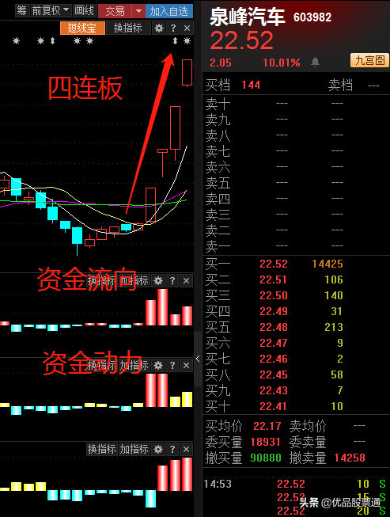Click 加入自选 to add to watchlist
This screenshot has width=390, height=517.
tap(169, 11)
